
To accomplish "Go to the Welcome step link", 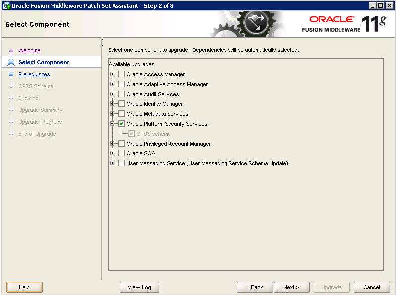I will coord(29,50).
